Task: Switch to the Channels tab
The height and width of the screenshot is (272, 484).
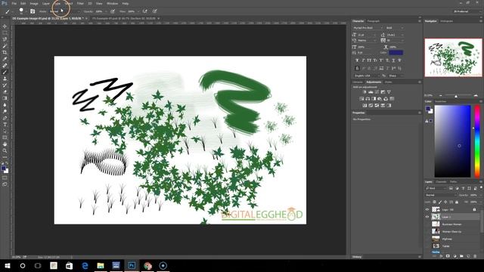Action: [441, 181]
